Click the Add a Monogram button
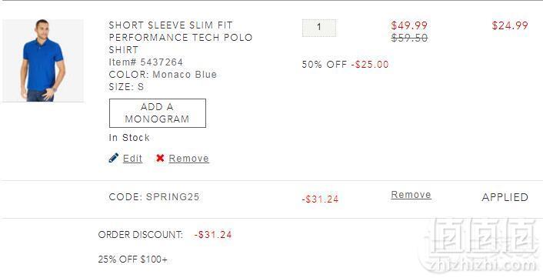This screenshot has height=278, width=543. tap(158, 113)
